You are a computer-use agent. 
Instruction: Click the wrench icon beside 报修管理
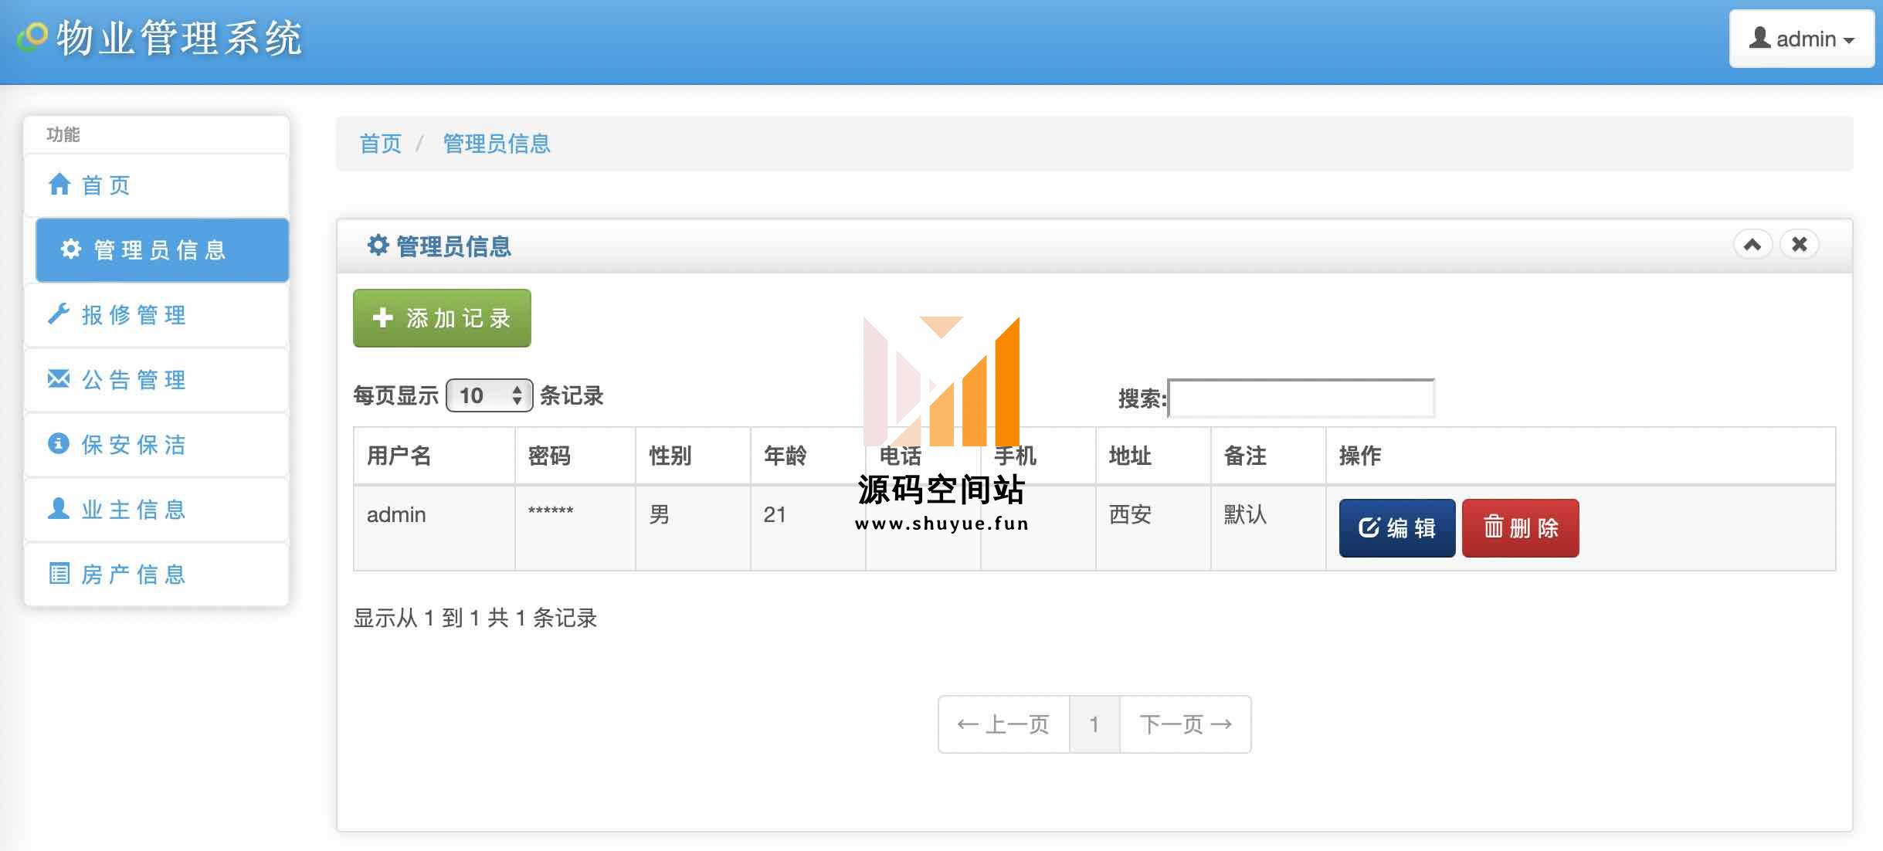(59, 314)
